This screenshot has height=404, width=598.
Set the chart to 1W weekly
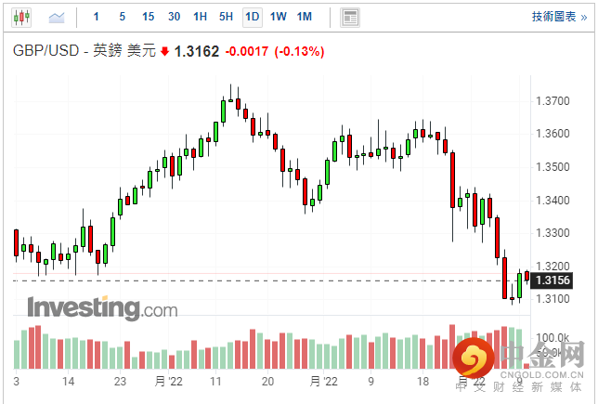[278, 17]
